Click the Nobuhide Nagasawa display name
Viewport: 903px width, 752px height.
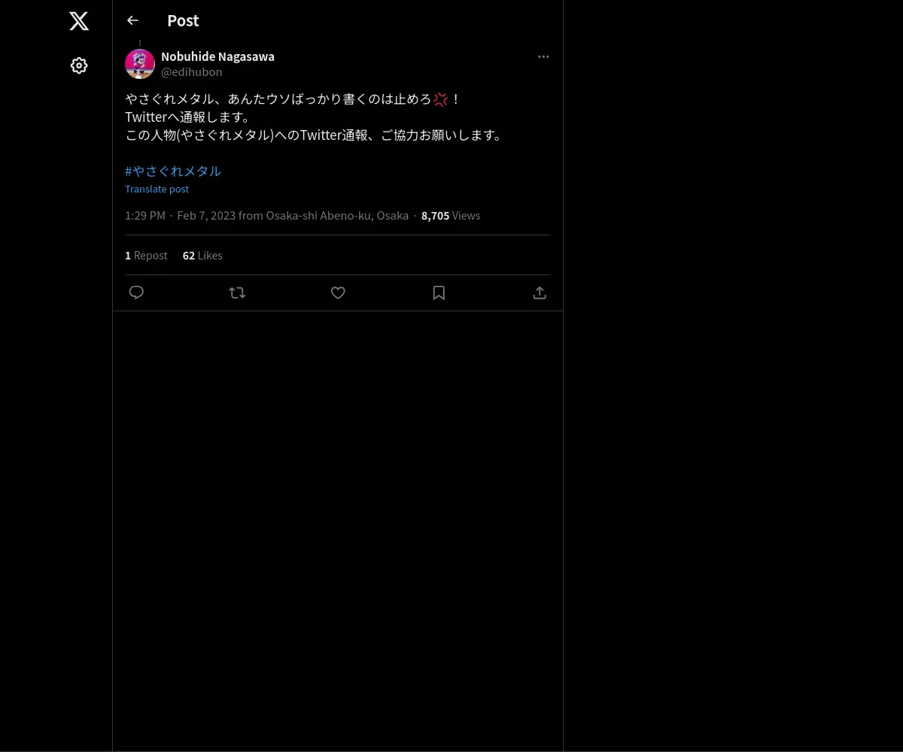(x=217, y=56)
